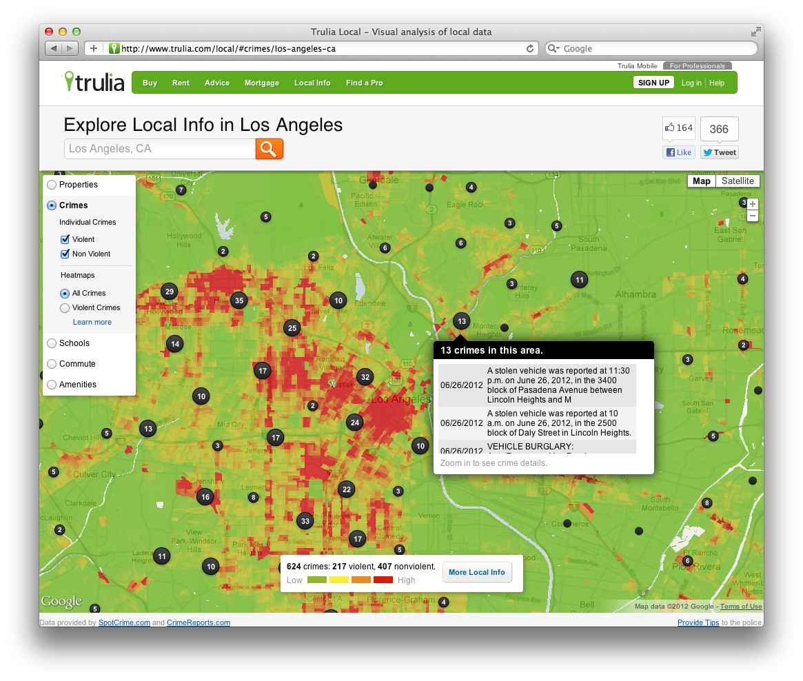Open crime cluster marker 24
The image size is (803, 681).
(355, 423)
